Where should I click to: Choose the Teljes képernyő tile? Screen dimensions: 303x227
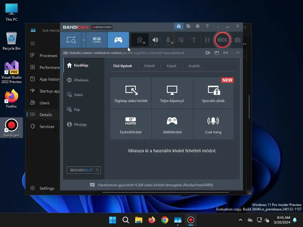point(172,93)
